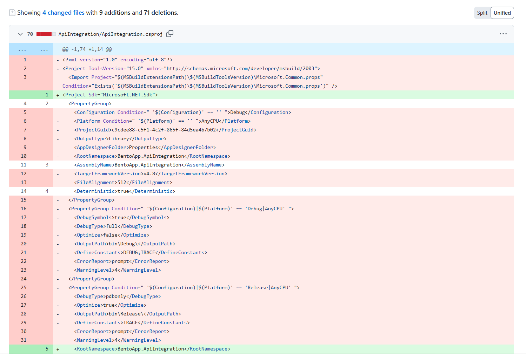Click deleted OutputPath bin\Debug\ line
This screenshot has width=526, height=354.
pos(283,244)
